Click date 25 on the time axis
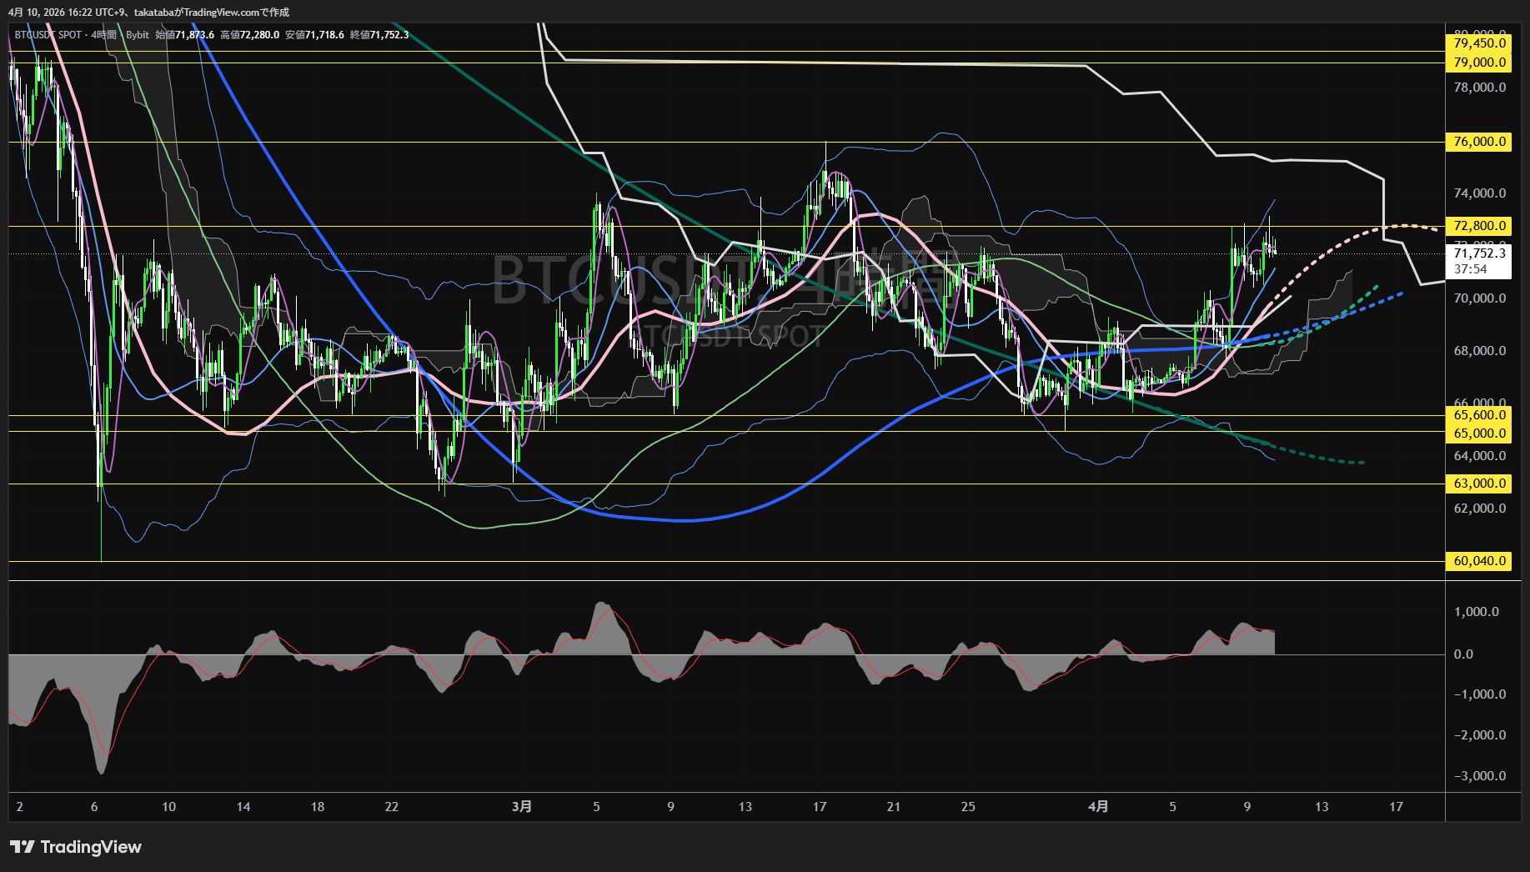 point(967,806)
